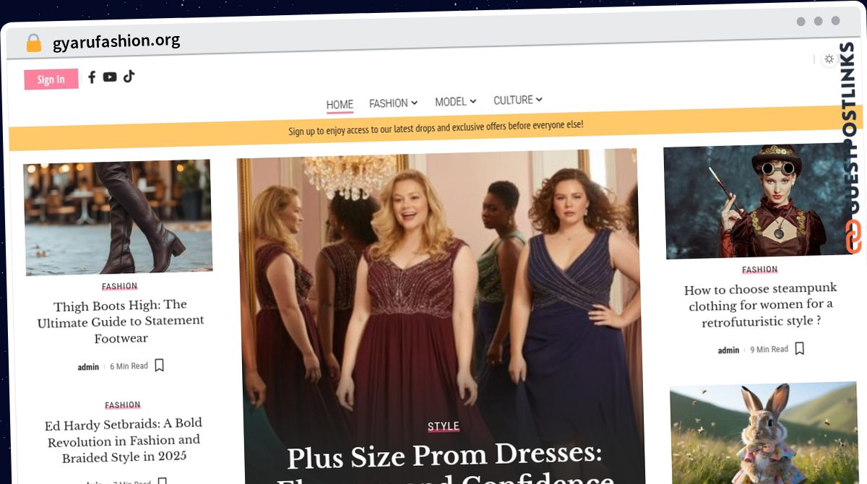Image resolution: width=867 pixels, height=484 pixels.
Task: Open the rabbit in meadow thumbnail
Action: tap(764, 433)
